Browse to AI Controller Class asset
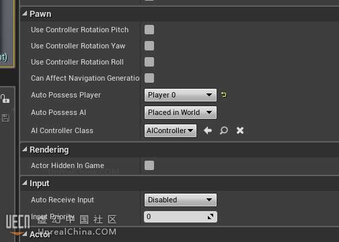339x242 pixels. coord(224,130)
